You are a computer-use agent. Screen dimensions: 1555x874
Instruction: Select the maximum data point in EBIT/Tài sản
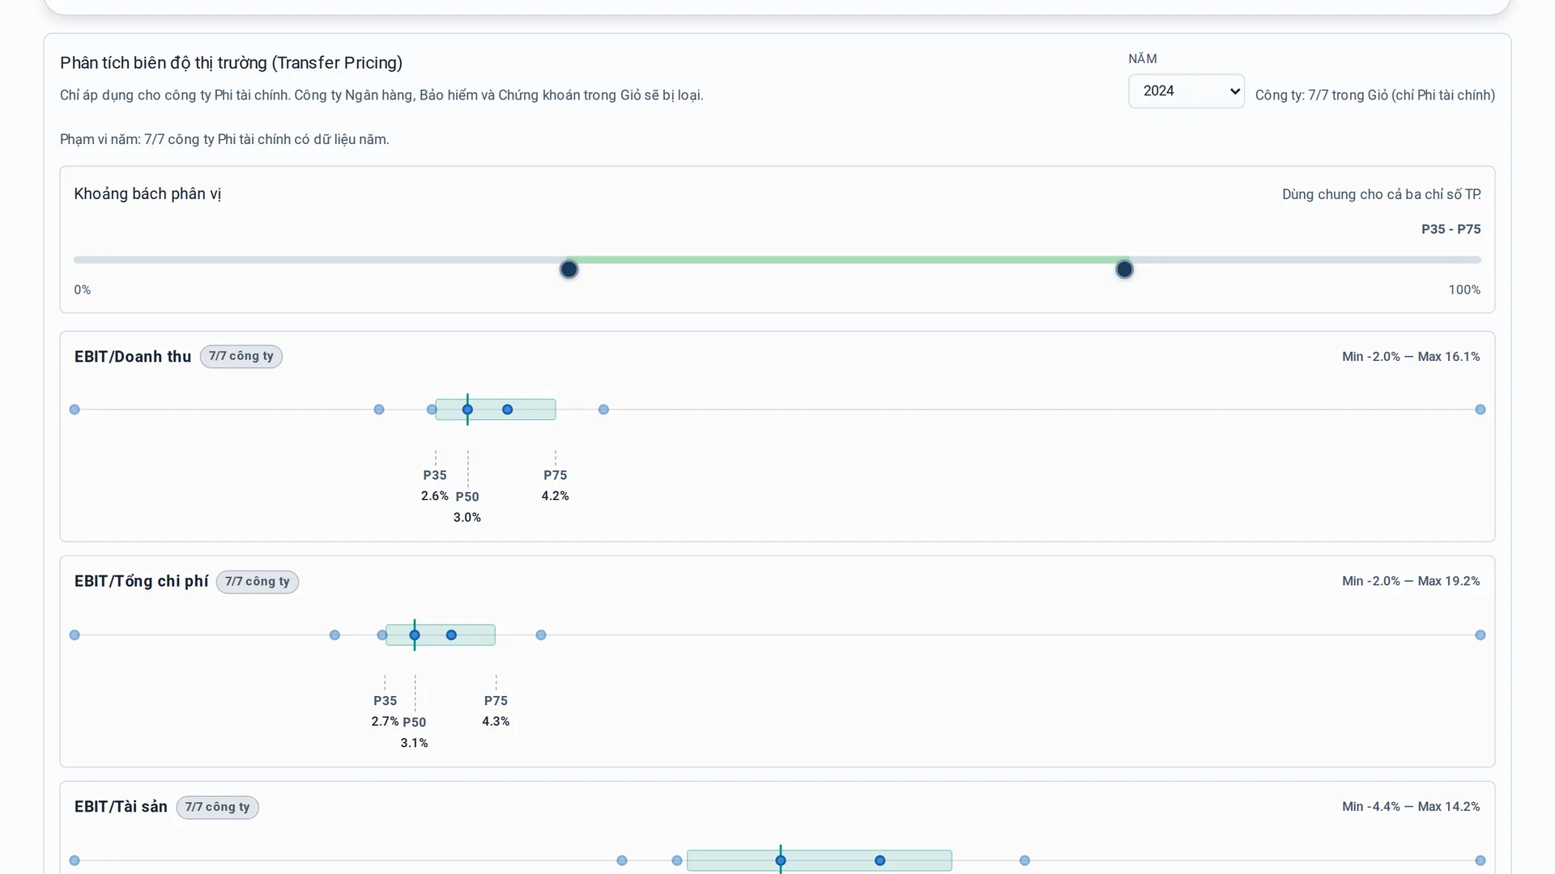[1480, 861]
